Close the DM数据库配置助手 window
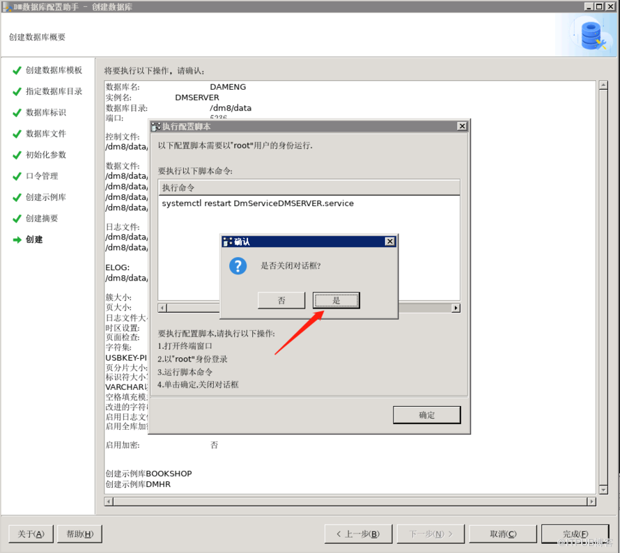Screen dimensions: 620x553 pos(610,6)
